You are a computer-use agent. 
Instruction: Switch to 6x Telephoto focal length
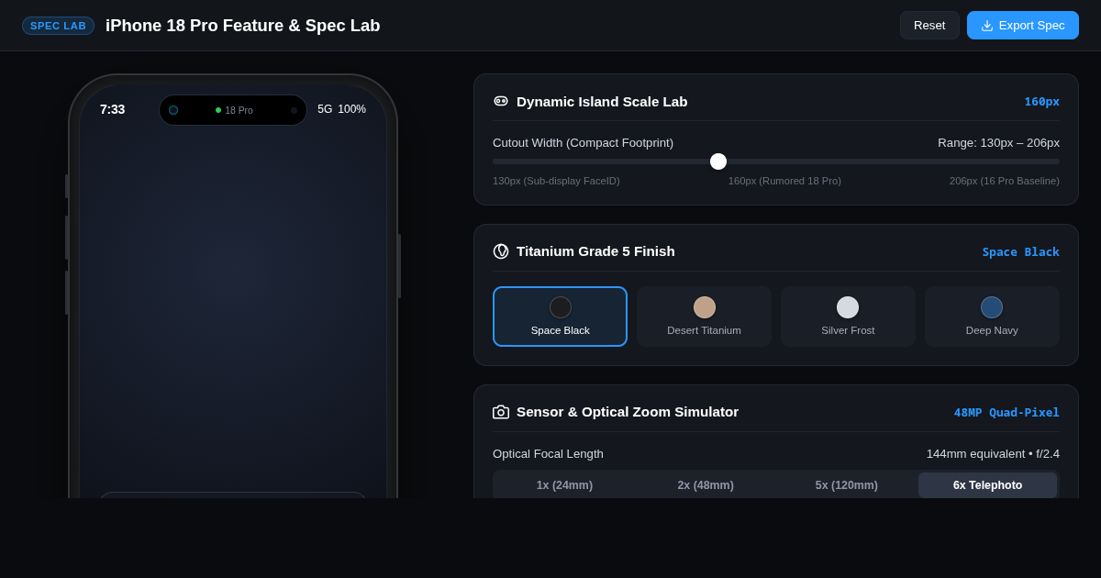pos(987,485)
